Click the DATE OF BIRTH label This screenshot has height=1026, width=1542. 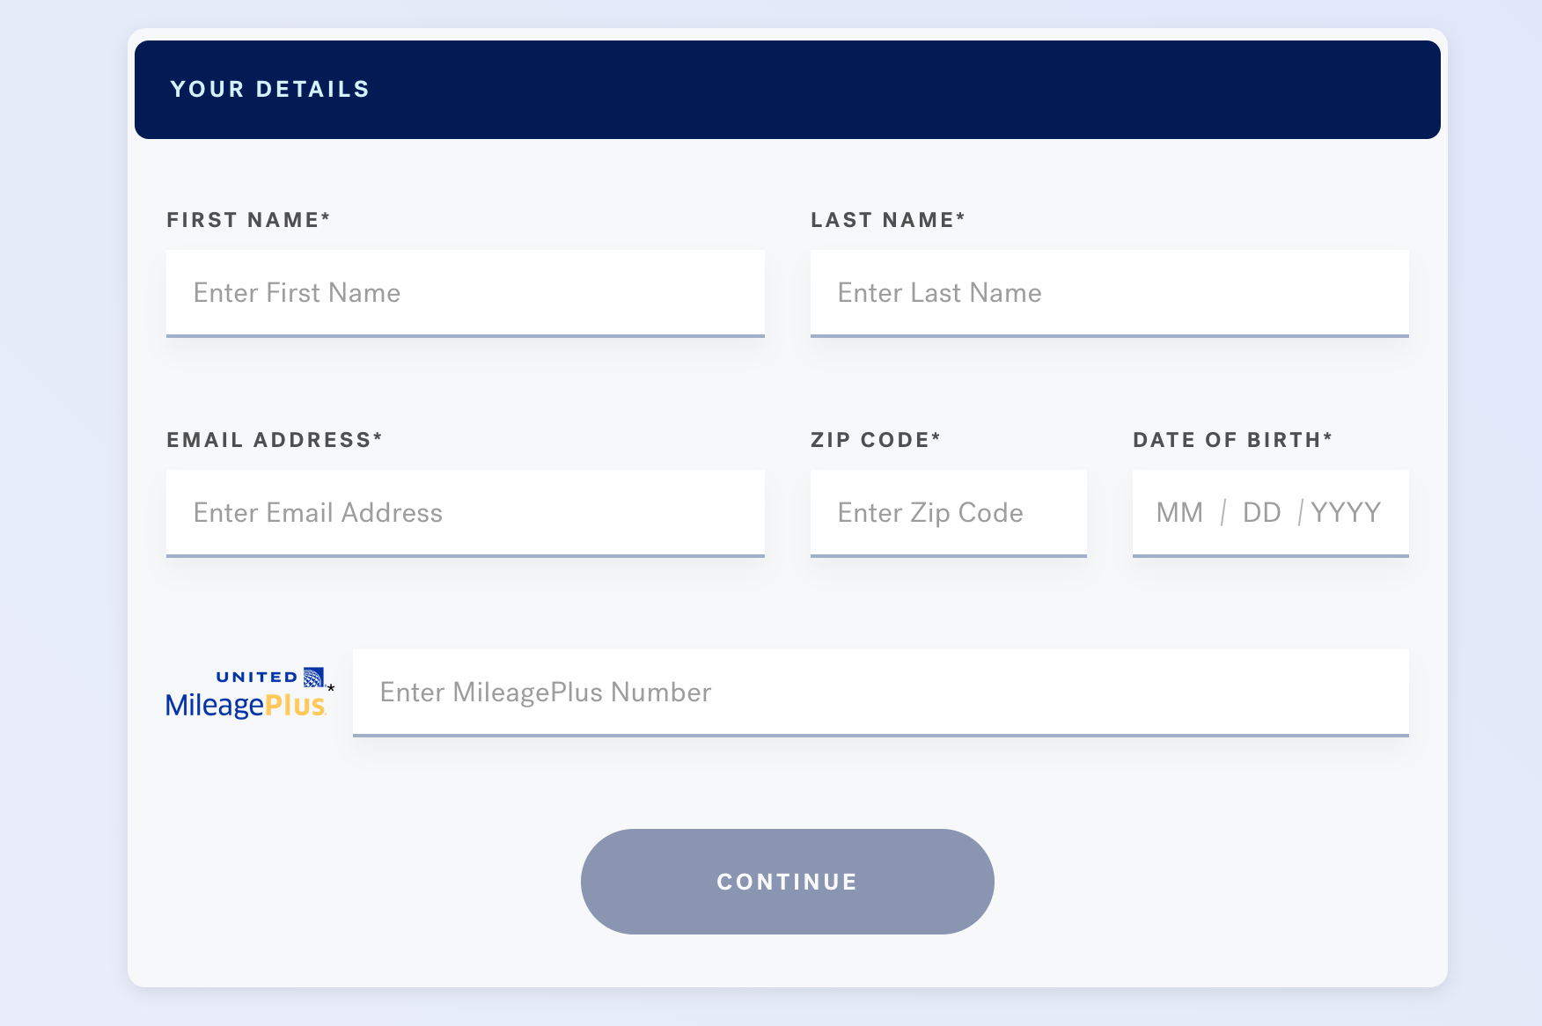1233,440
